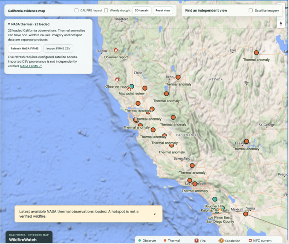Click the Mexicali city label

[x=237, y=210]
